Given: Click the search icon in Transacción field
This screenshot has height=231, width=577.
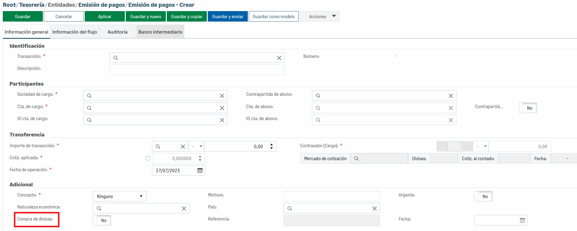Looking at the screenshot, I should pyautogui.click(x=116, y=58).
